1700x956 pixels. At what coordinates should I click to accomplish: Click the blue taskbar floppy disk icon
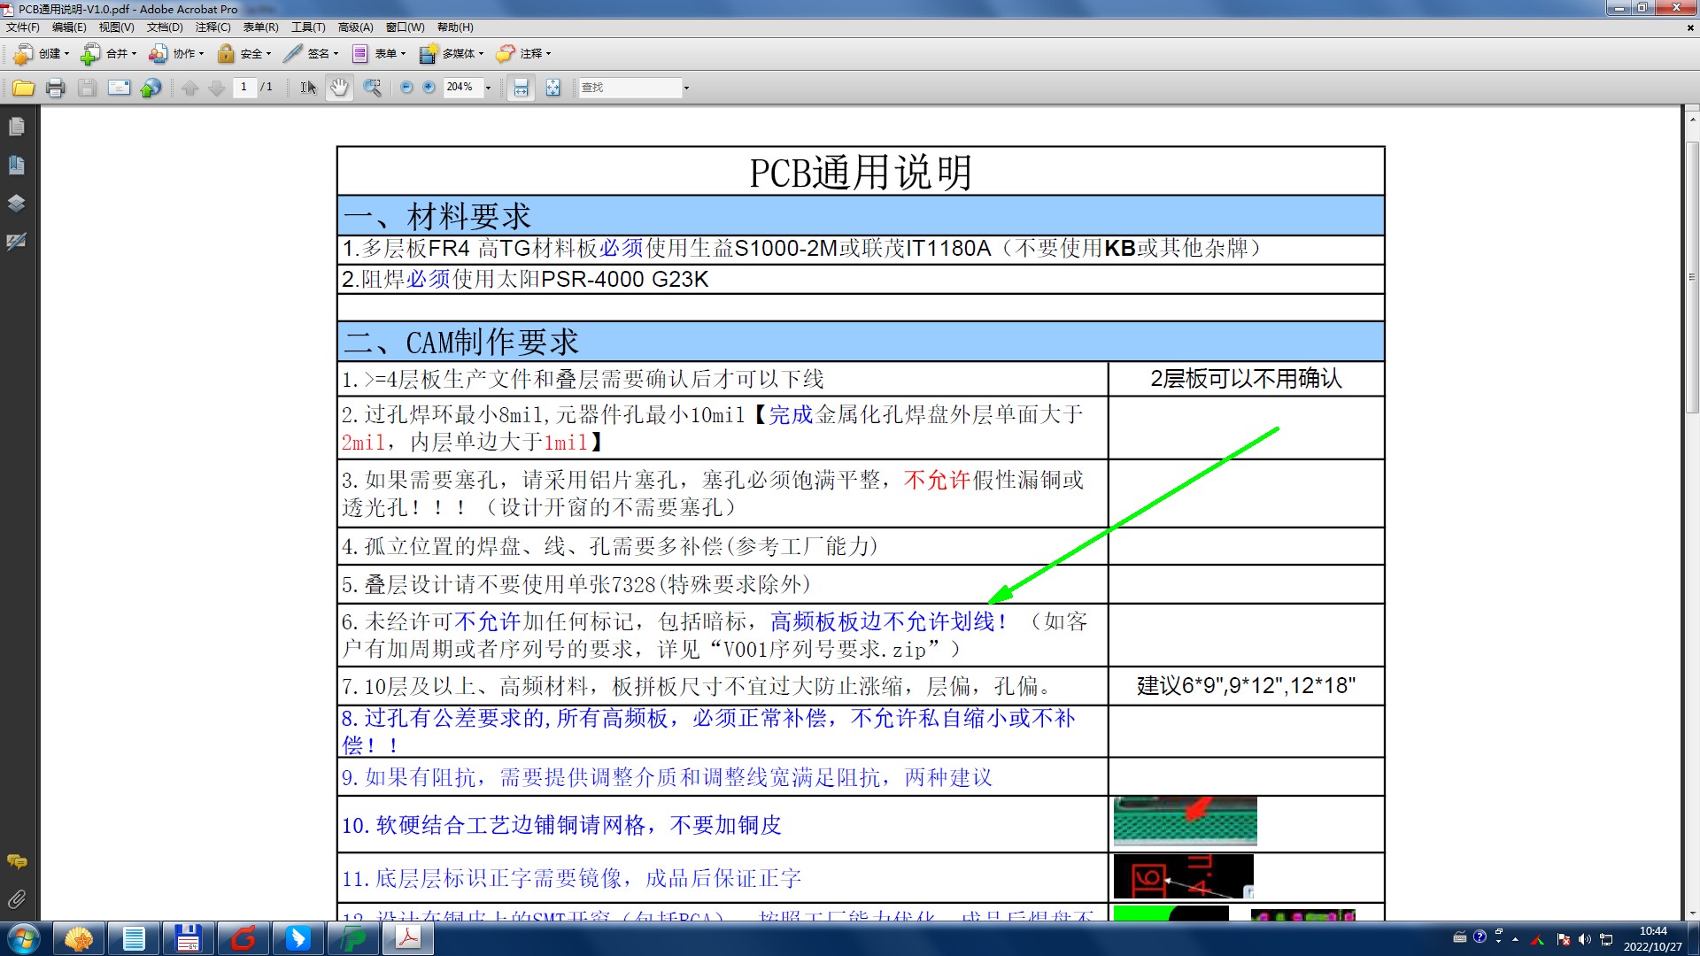point(189,938)
